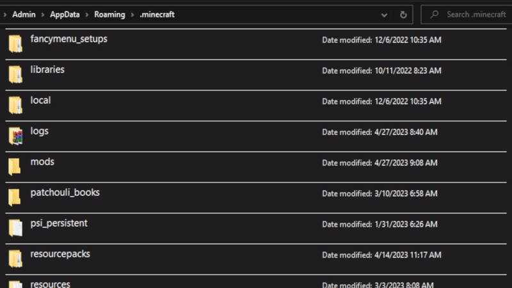Click the libraries folder icon
The image size is (512, 288).
tap(15, 74)
